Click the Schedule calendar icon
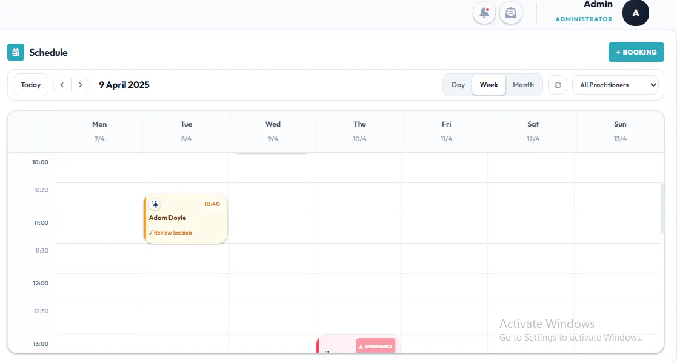 pos(16,52)
